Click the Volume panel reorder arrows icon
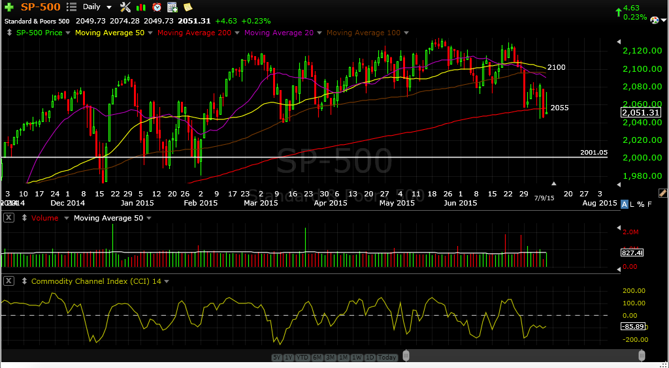The height and width of the screenshot is (368, 669). 24,218
